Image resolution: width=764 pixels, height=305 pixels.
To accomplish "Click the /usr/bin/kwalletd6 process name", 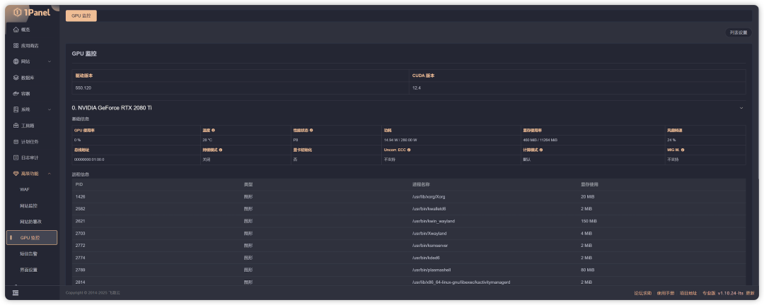I will coord(429,209).
